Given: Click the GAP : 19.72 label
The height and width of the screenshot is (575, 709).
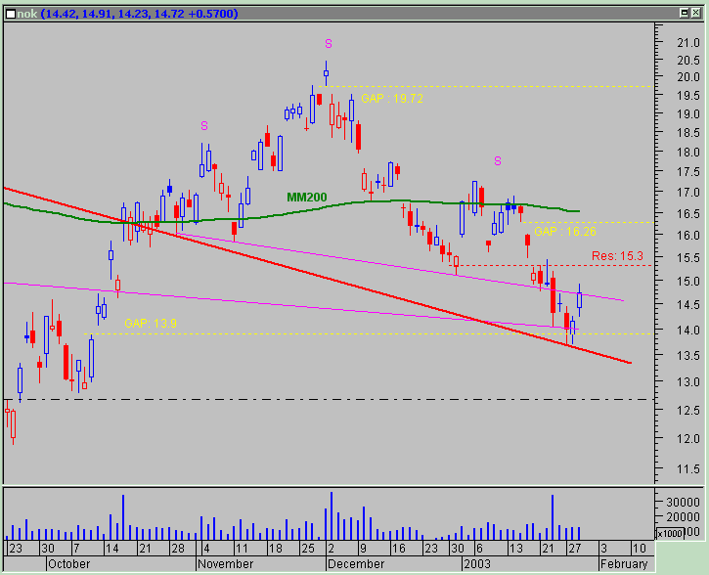Looking at the screenshot, I should (x=392, y=99).
